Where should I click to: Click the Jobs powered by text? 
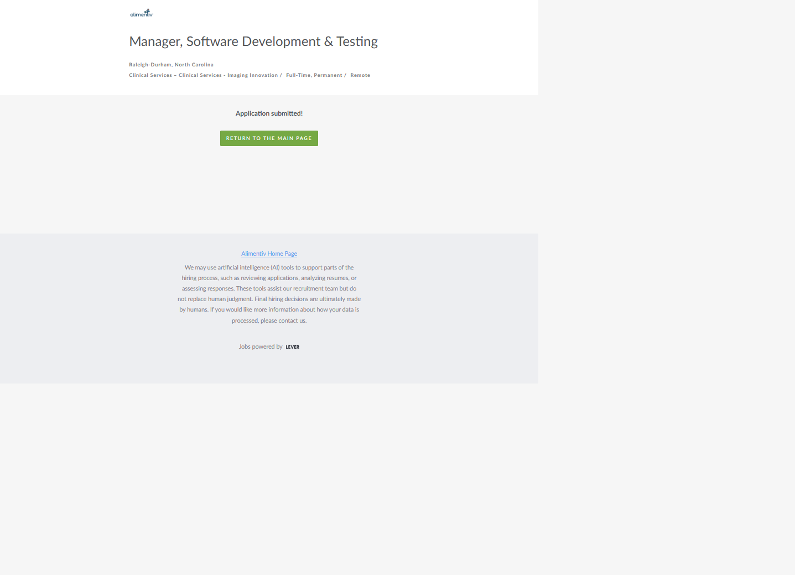point(261,347)
